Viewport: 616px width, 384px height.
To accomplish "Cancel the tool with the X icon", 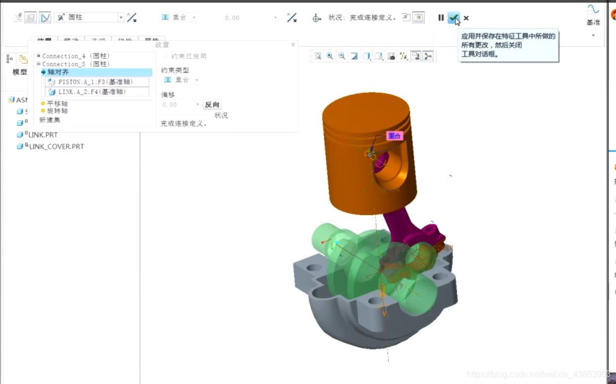I will (466, 18).
